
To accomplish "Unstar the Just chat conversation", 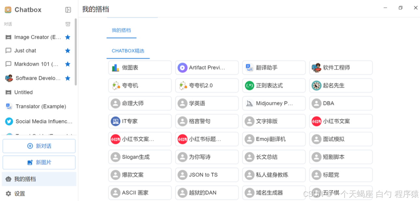I will [68, 51].
